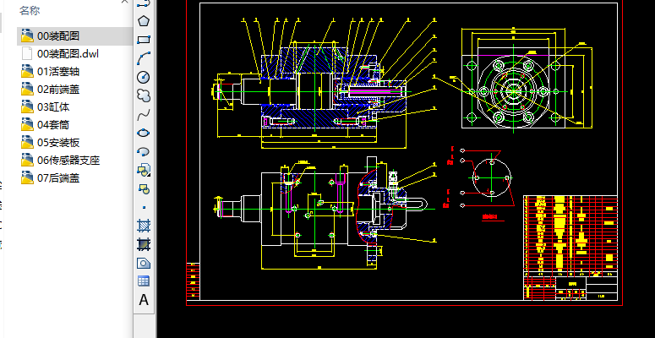
Task: Sort files by the 名称 column header
Action: (30, 11)
